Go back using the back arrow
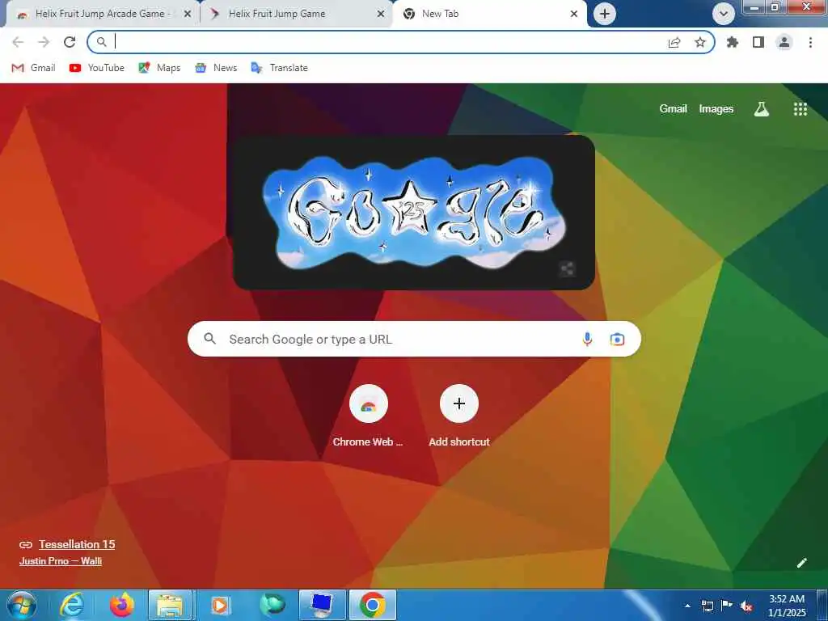The image size is (828, 621). pyautogui.click(x=18, y=42)
